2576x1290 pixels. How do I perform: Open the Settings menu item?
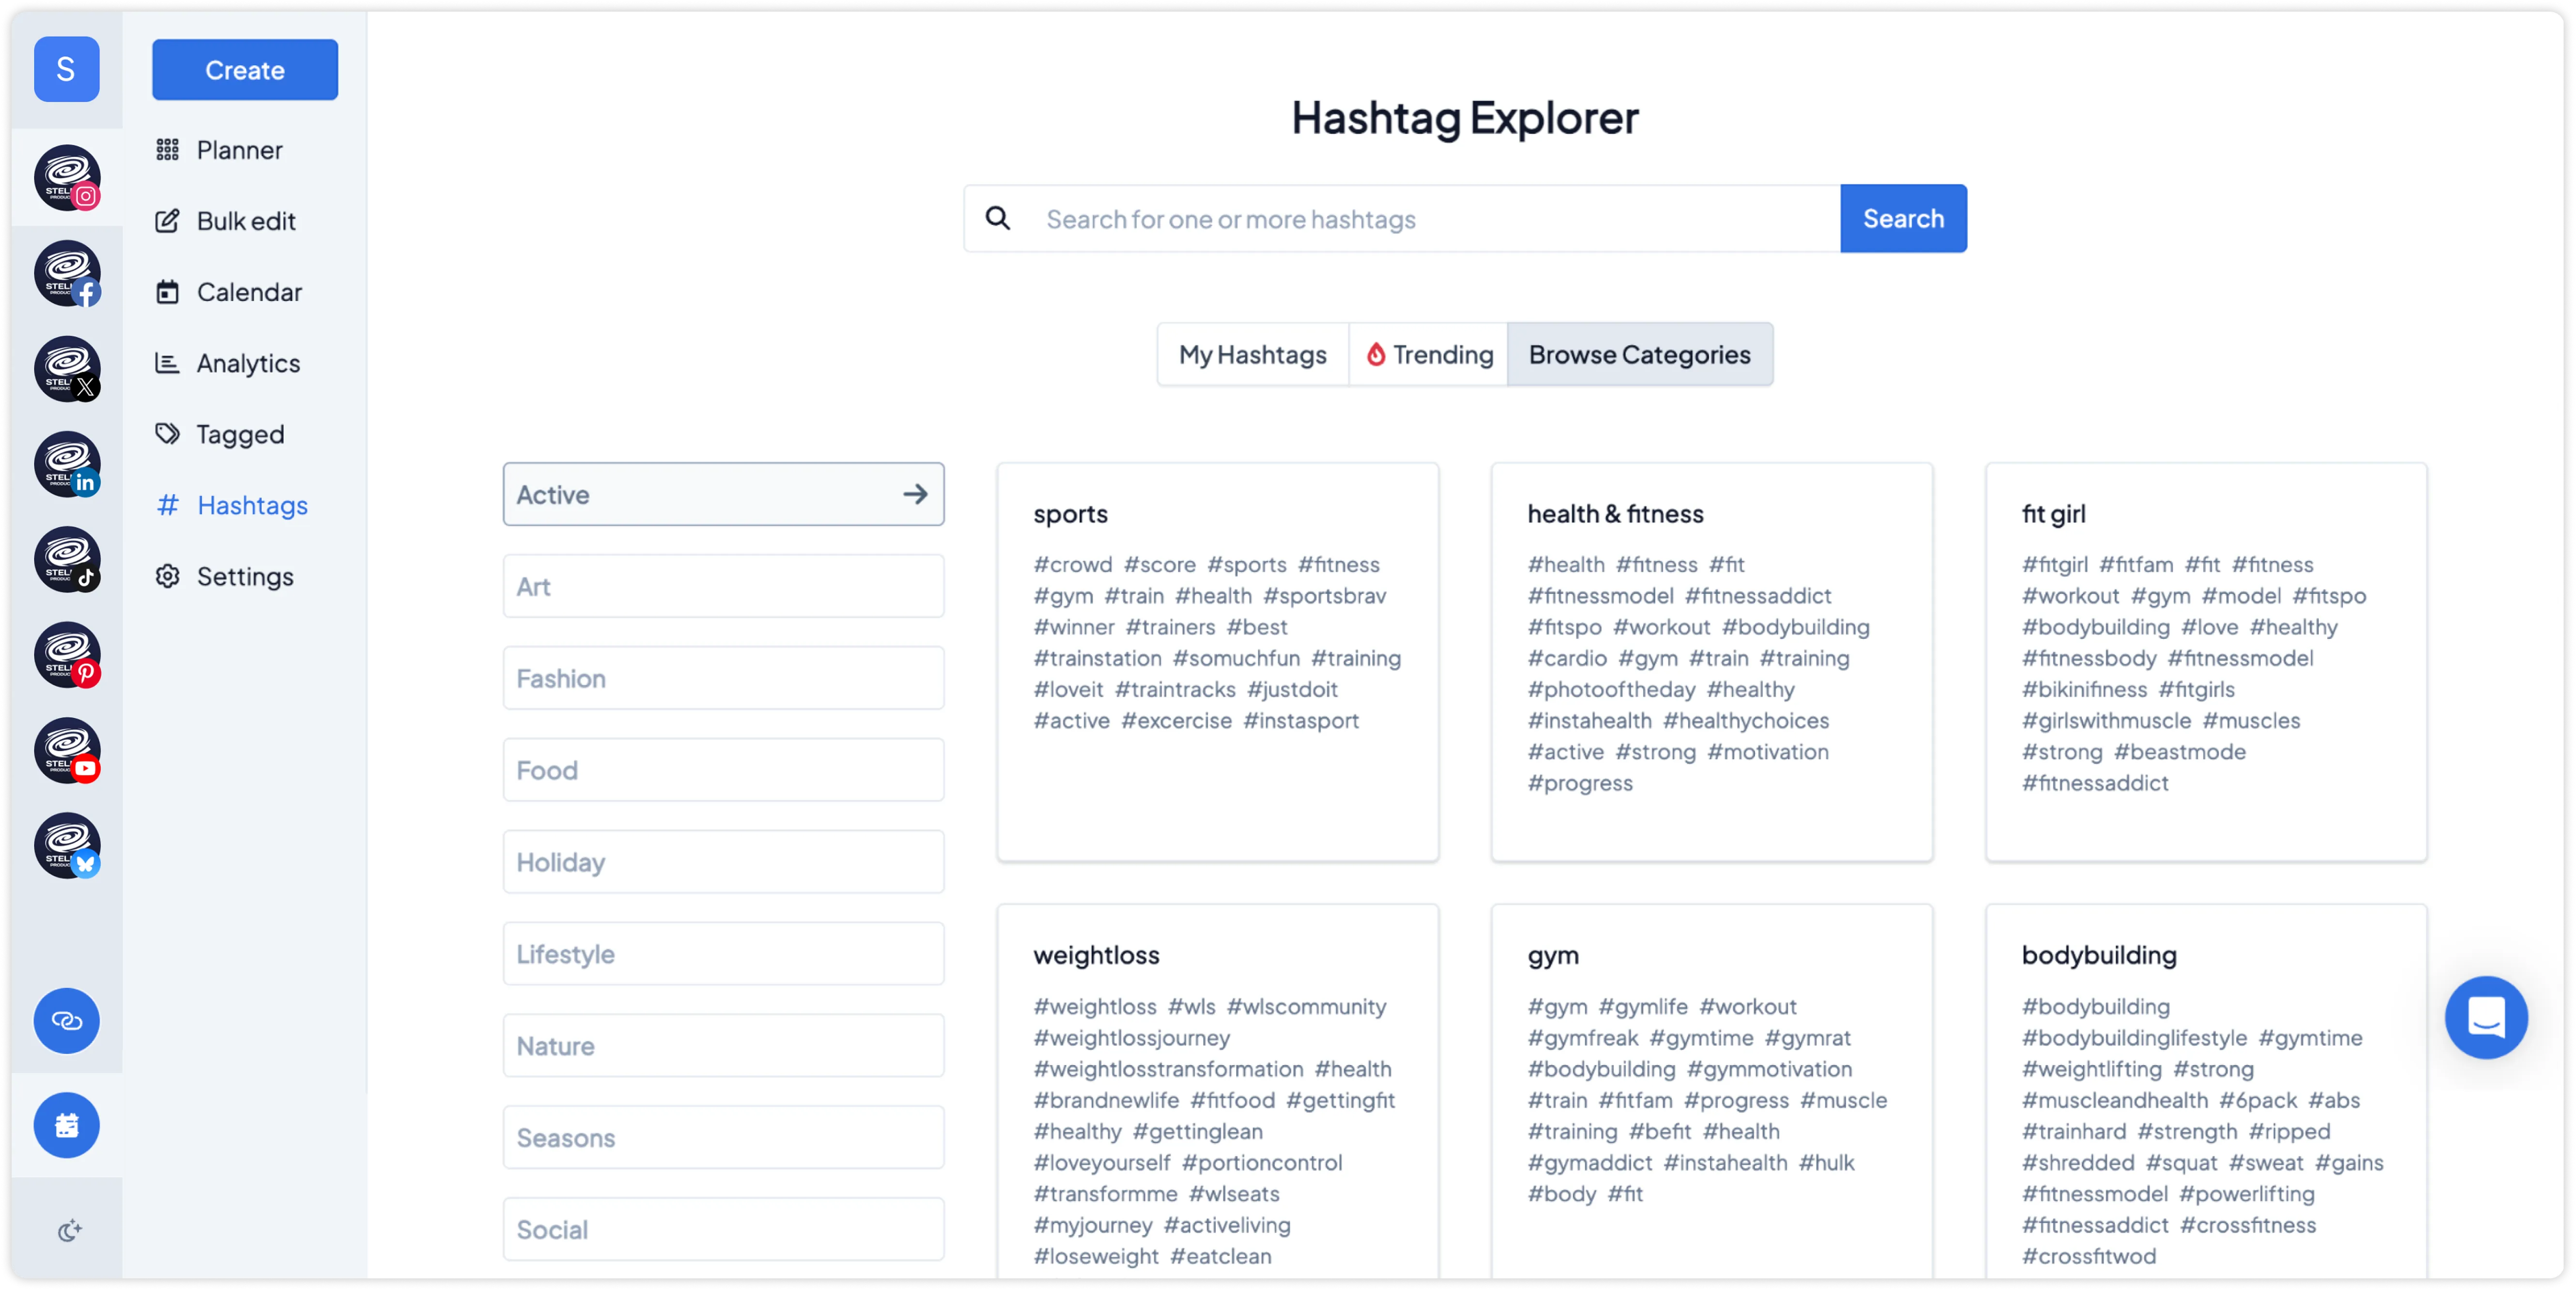pyautogui.click(x=245, y=576)
